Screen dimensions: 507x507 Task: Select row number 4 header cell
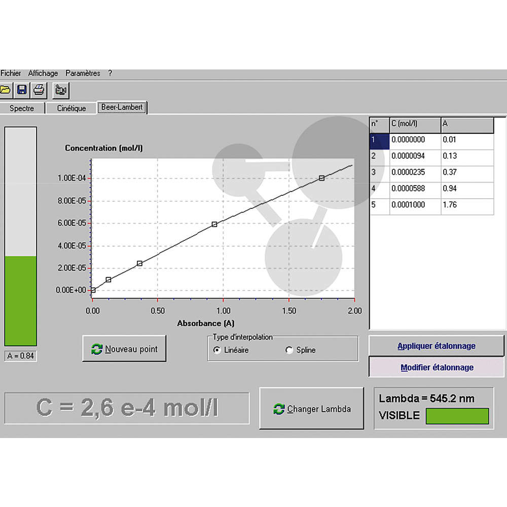pos(379,190)
